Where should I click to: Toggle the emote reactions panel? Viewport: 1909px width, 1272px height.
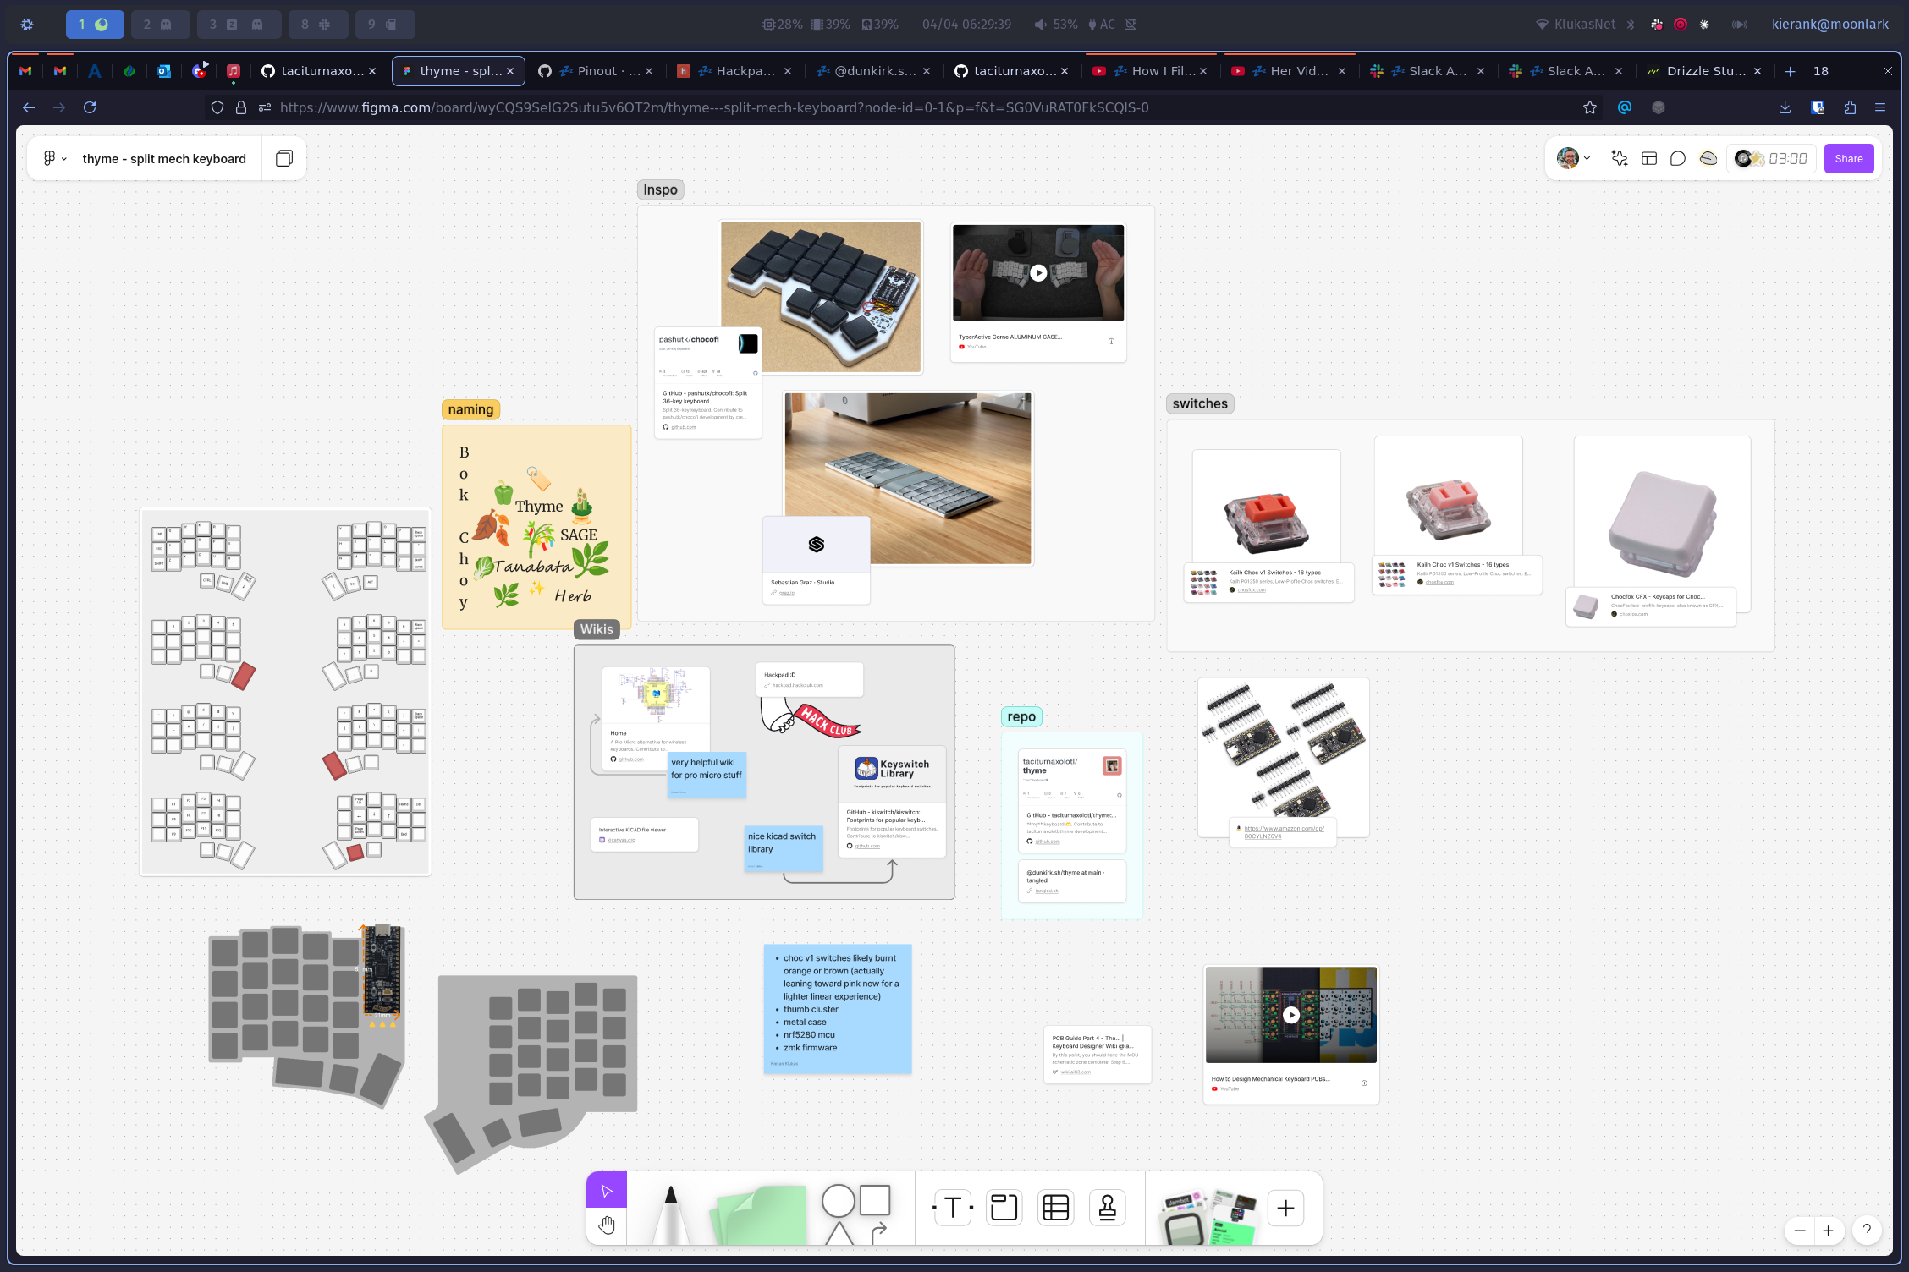(x=1707, y=158)
